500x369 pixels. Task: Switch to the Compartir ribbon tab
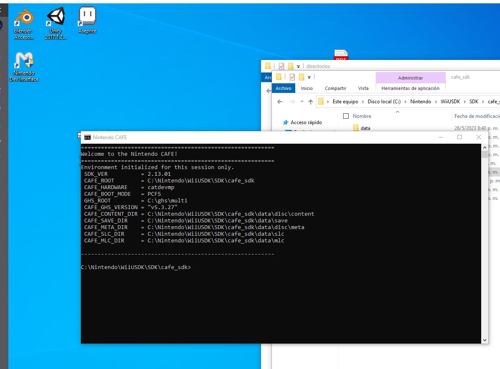coord(335,88)
